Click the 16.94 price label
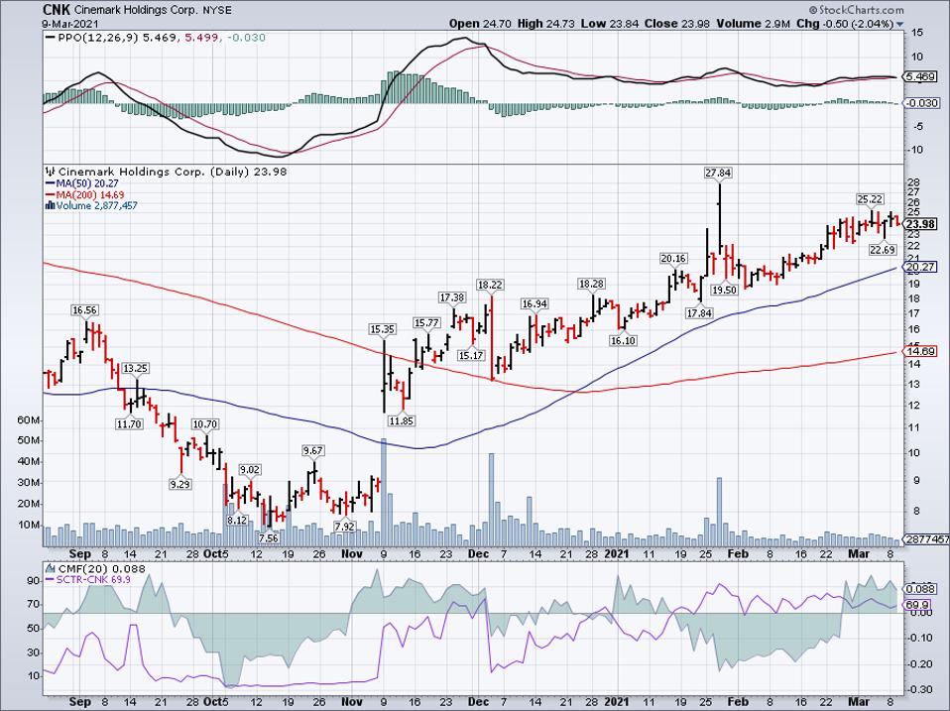This screenshot has height=711, width=950. (534, 303)
